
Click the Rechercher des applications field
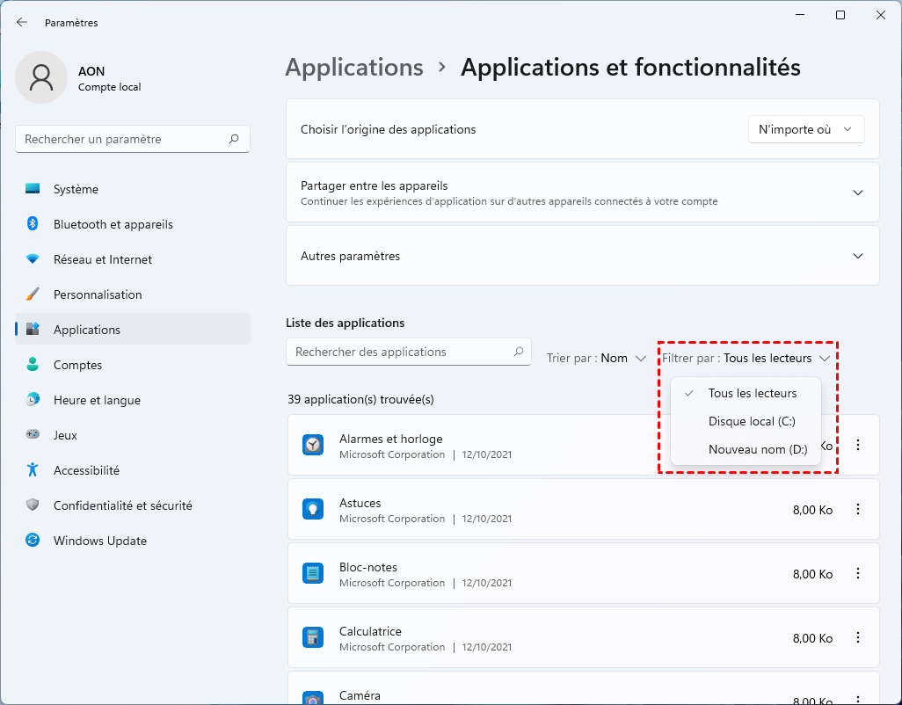coord(400,352)
